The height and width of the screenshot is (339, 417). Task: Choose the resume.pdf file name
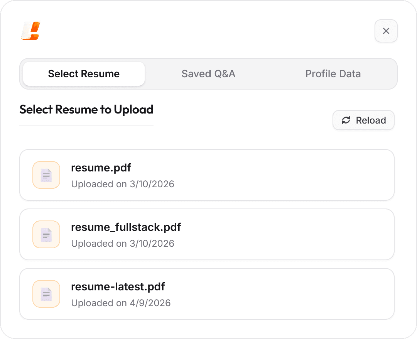101,168
